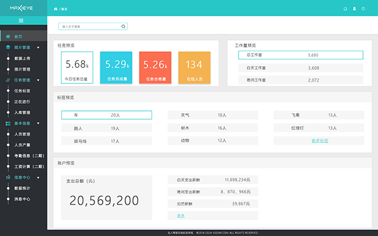
Task: Click the power logout icon
Action: point(363,9)
